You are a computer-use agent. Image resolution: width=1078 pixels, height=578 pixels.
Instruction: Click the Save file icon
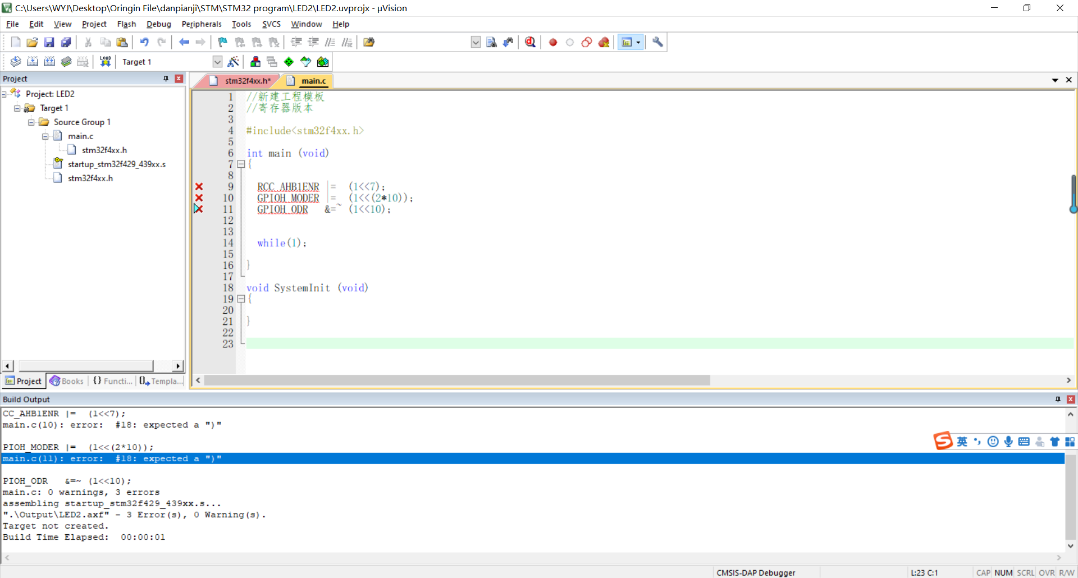click(49, 42)
